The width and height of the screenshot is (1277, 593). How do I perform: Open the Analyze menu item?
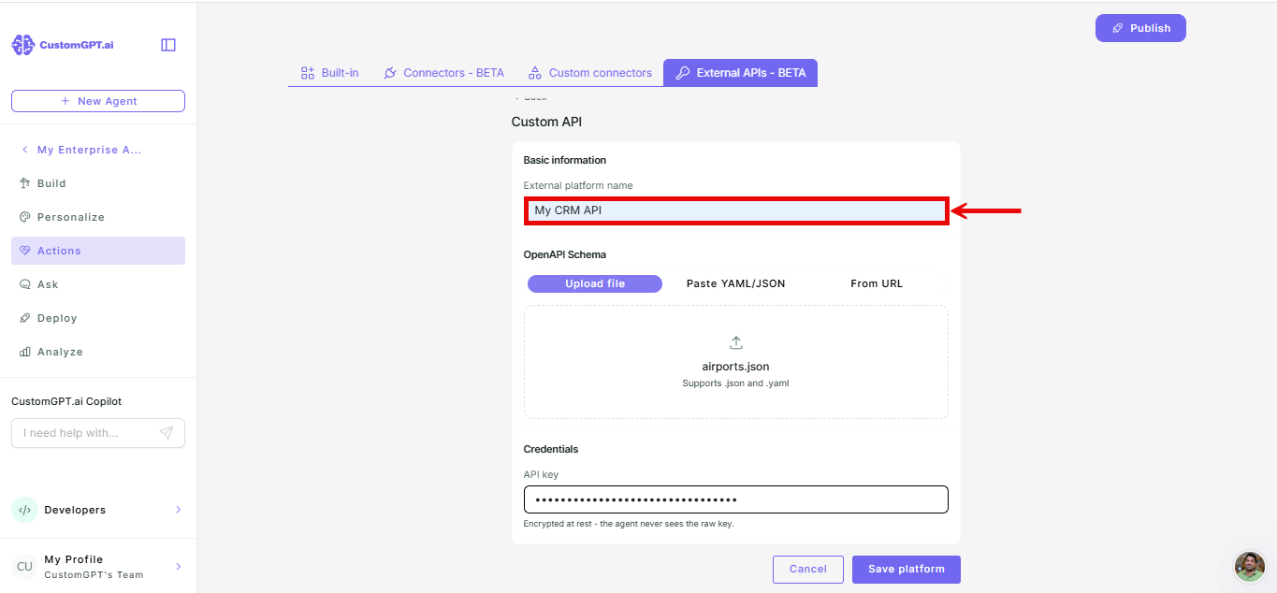pos(98,352)
